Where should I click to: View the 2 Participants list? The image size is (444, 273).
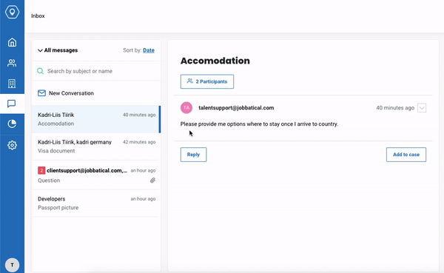pos(207,81)
